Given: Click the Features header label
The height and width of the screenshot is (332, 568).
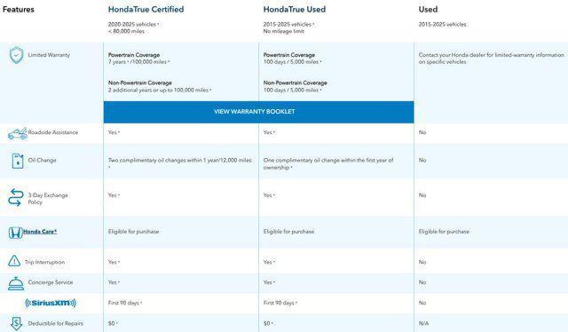Looking at the screenshot, I should pos(18,10).
